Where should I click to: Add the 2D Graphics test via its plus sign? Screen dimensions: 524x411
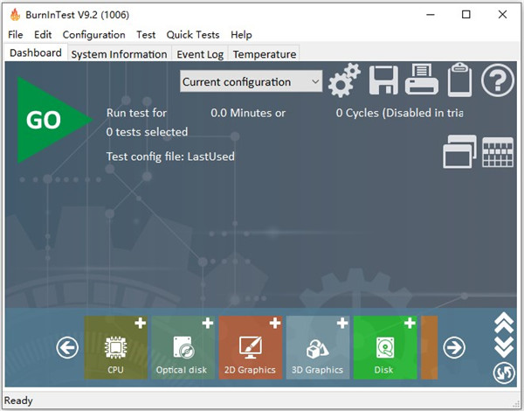pyautogui.click(x=275, y=324)
